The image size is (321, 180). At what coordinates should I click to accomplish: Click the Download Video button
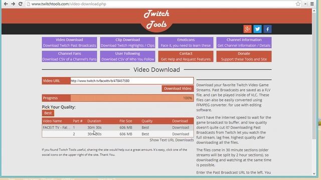click(178, 88)
